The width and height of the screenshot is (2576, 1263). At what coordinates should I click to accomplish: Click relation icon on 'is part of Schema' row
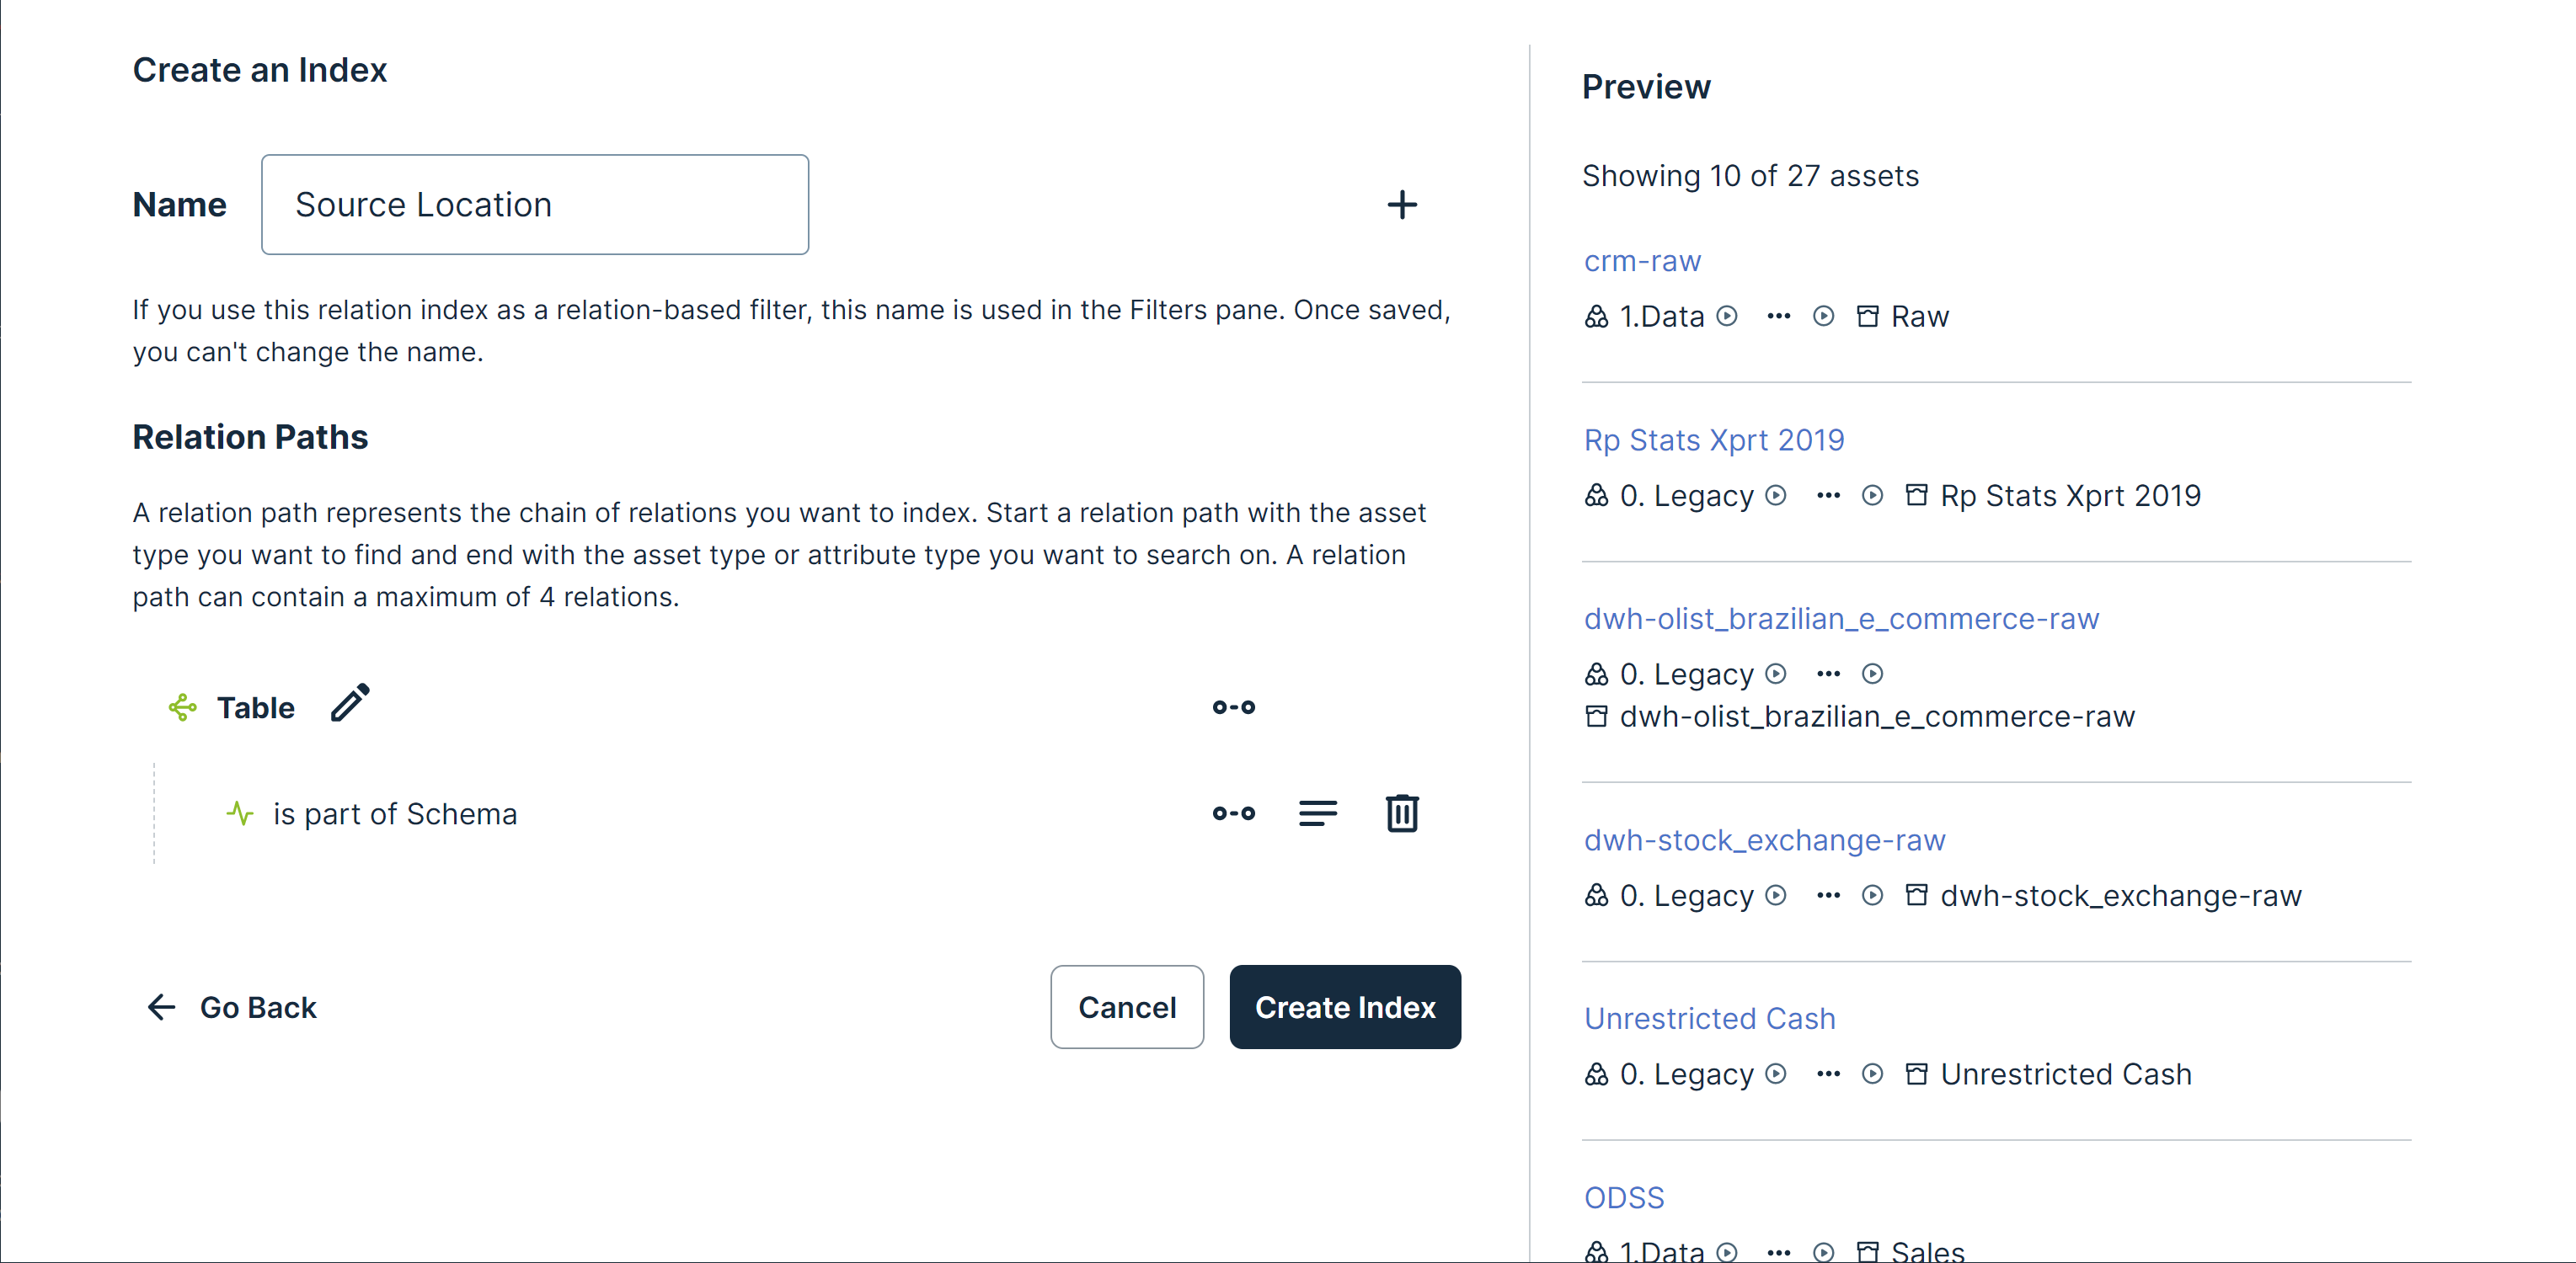click(1233, 813)
